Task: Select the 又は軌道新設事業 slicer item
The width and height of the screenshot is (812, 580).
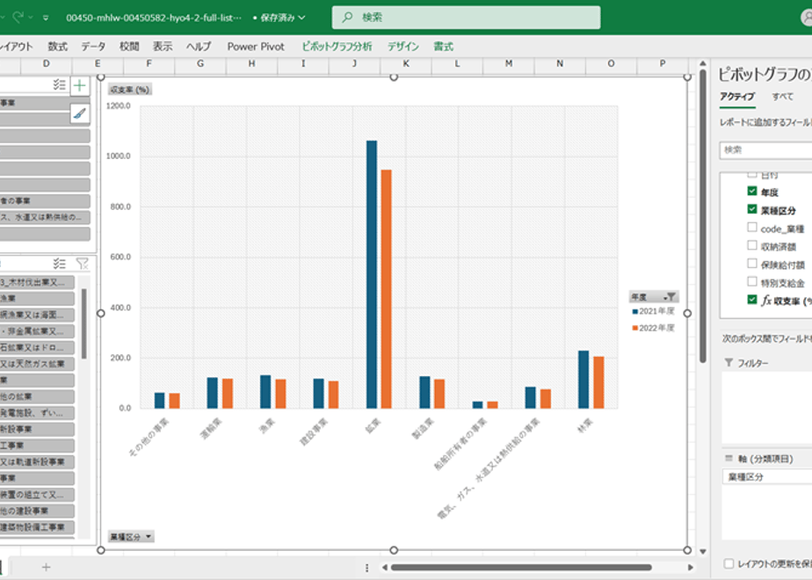Action: (x=37, y=462)
